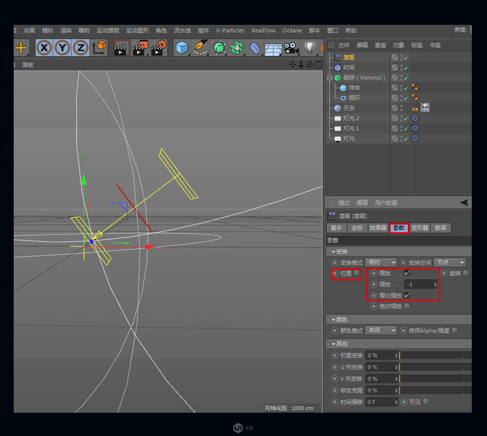Uncheck the 等比缩放 checkbox

[x=407, y=296]
